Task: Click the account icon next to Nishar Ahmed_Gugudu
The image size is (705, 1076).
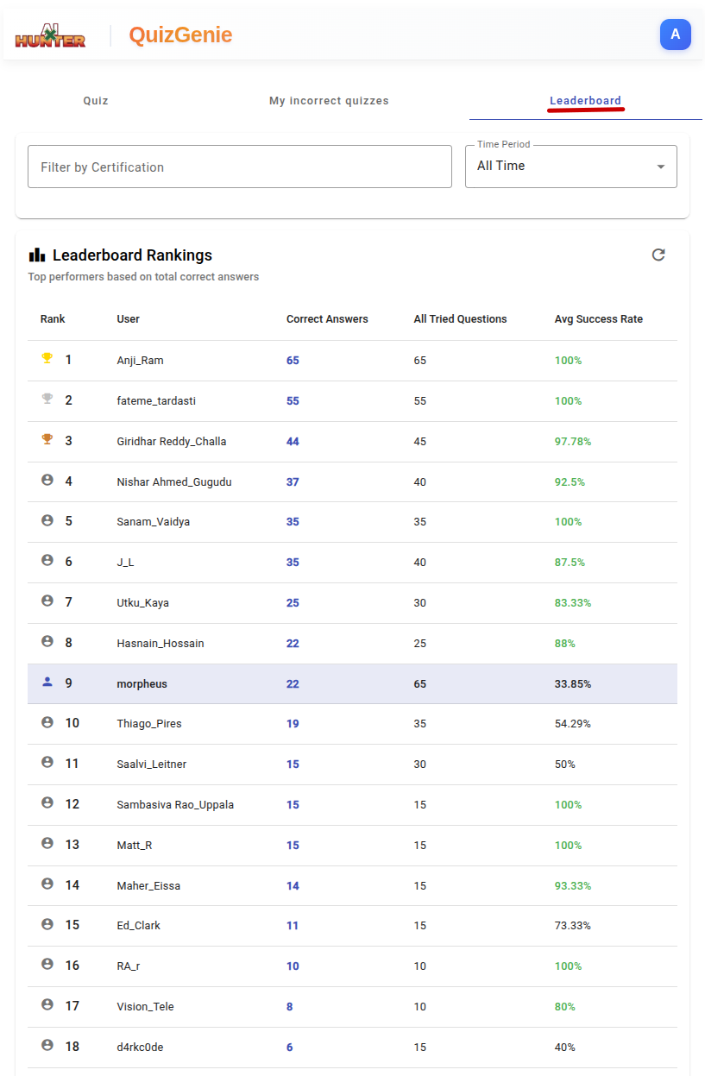Action: click(x=47, y=481)
